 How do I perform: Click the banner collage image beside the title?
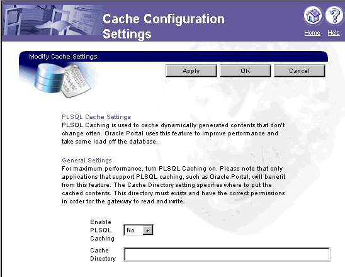(x=53, y=20)
